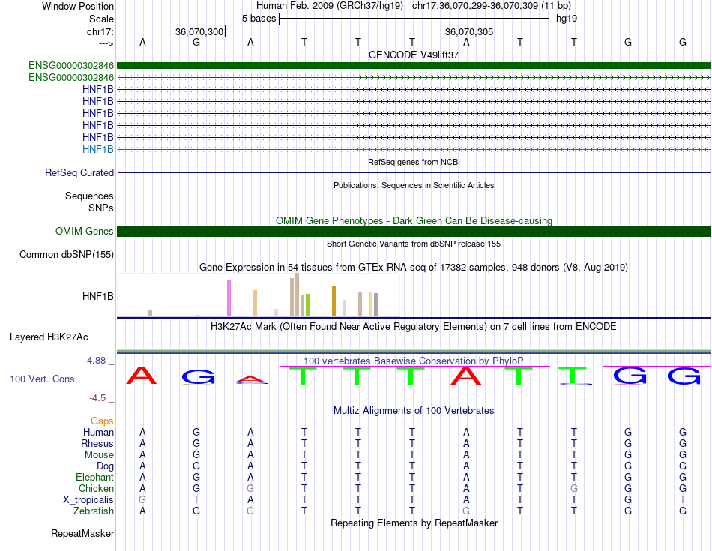
Task: Select the X_tropicalis alignment row label
Action: [x=88, y=500]
